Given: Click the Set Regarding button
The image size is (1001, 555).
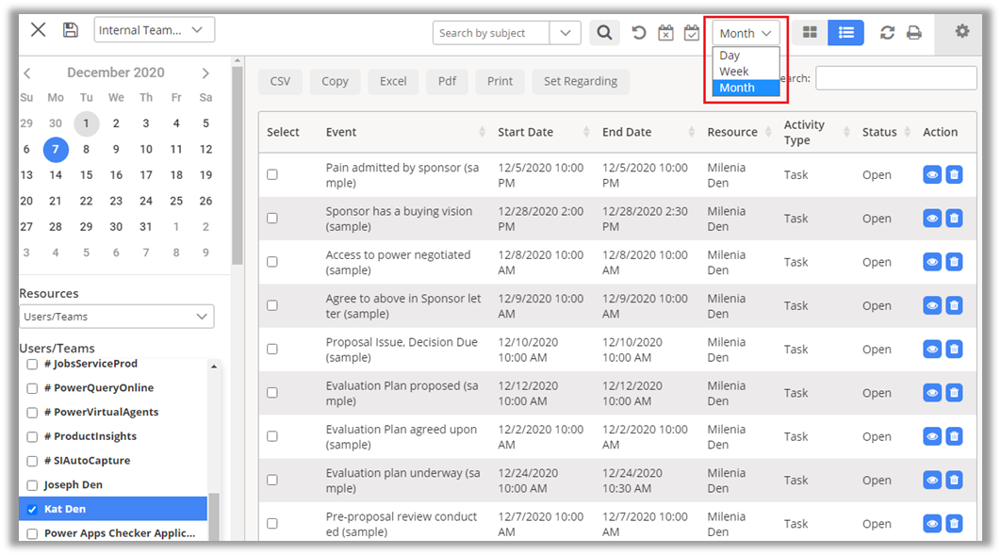Looking at the screenshot, I should tap(580, 81).
